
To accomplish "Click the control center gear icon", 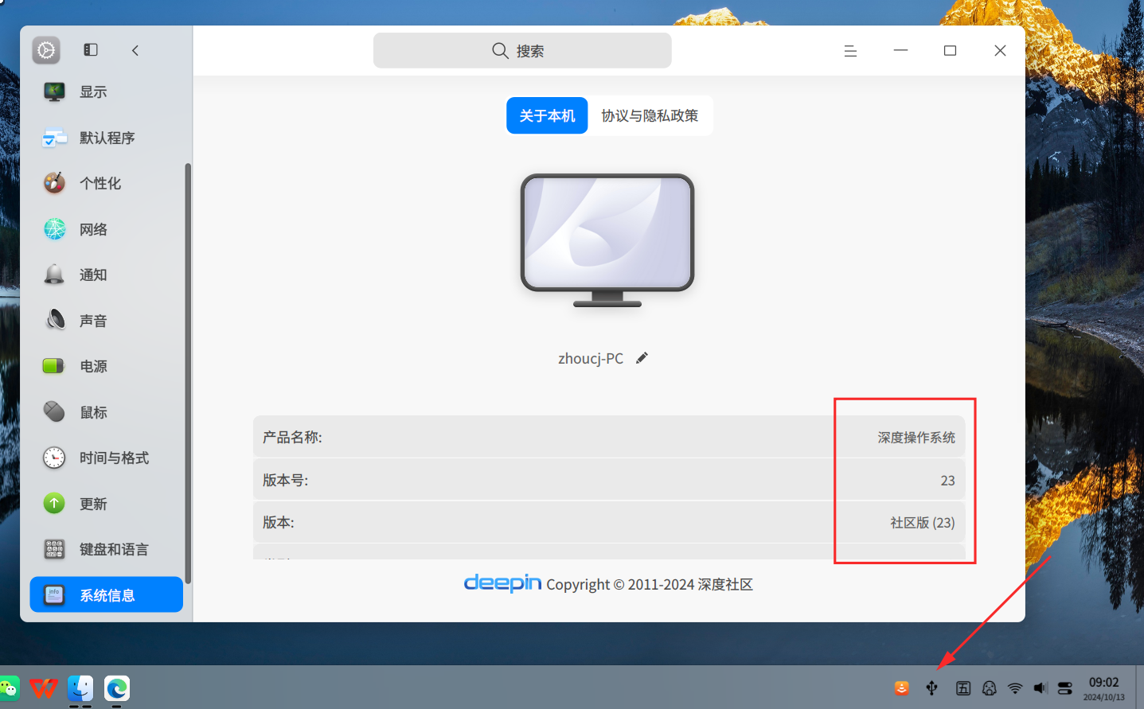I will pos(46,50).
